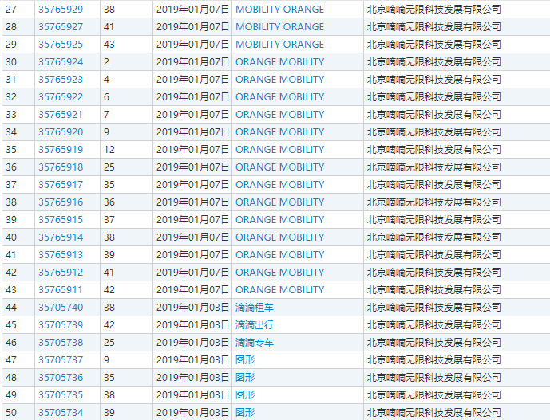Click MOBILITY ORANGE trademark in row 27
The height and width of the screenshot is (420, 550).
(x=279, y=10)
